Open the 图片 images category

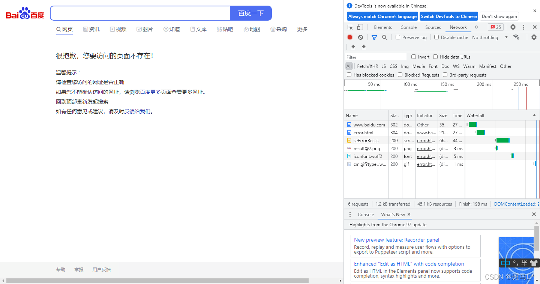coord(145,29)
